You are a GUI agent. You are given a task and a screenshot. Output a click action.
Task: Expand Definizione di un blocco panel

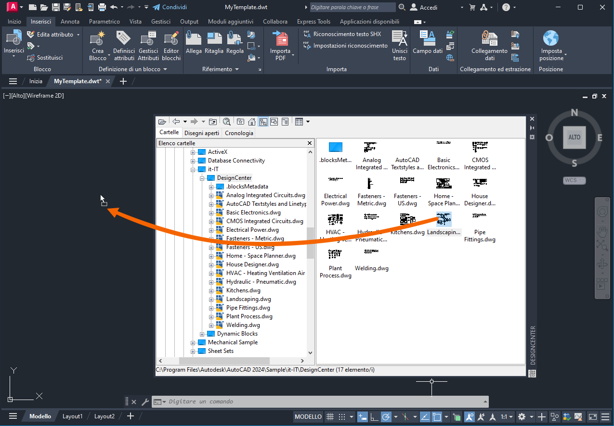pyautogui.click(x=132, y=69)
